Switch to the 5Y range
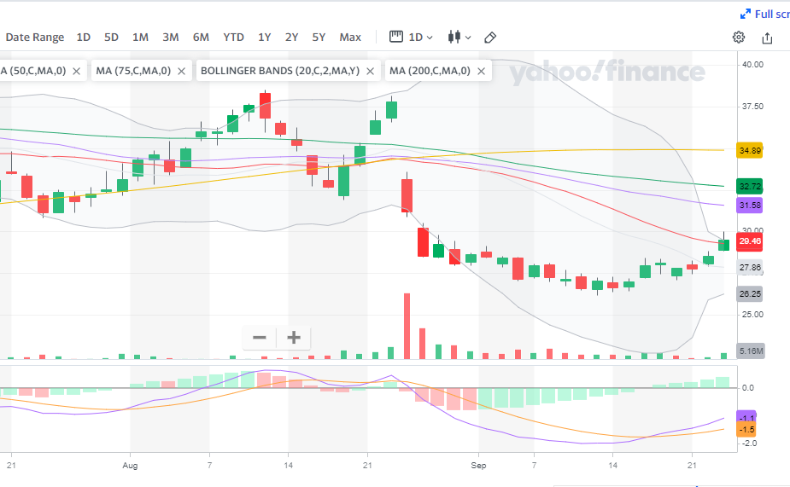 (319, 38)
